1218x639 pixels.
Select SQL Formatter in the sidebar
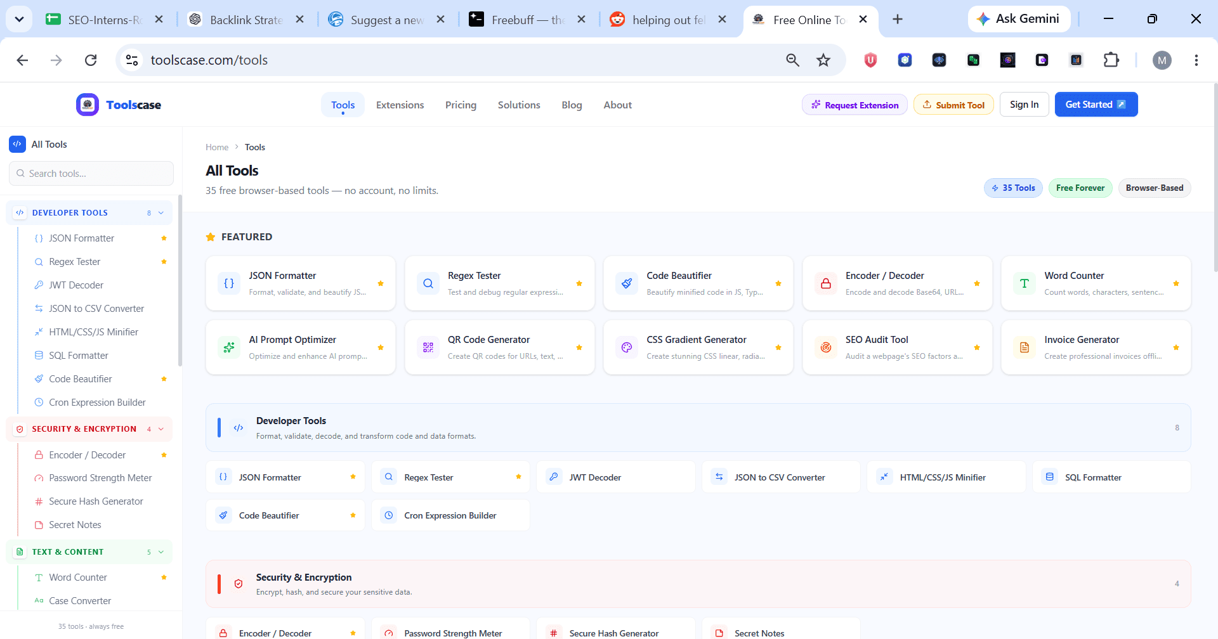(x=79, y=356)
